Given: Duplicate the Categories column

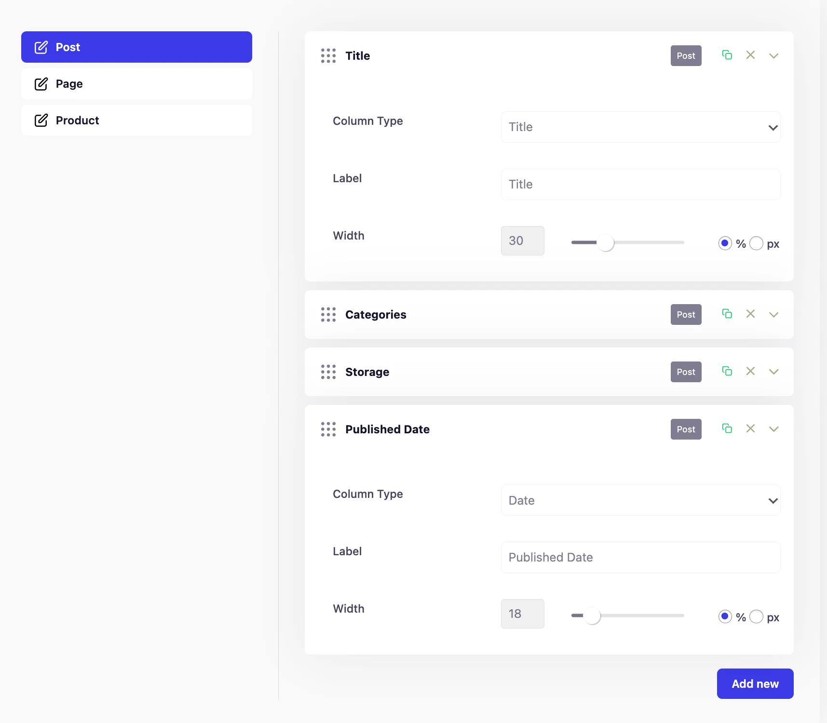Looking at the screenshot, I should 727,314.
